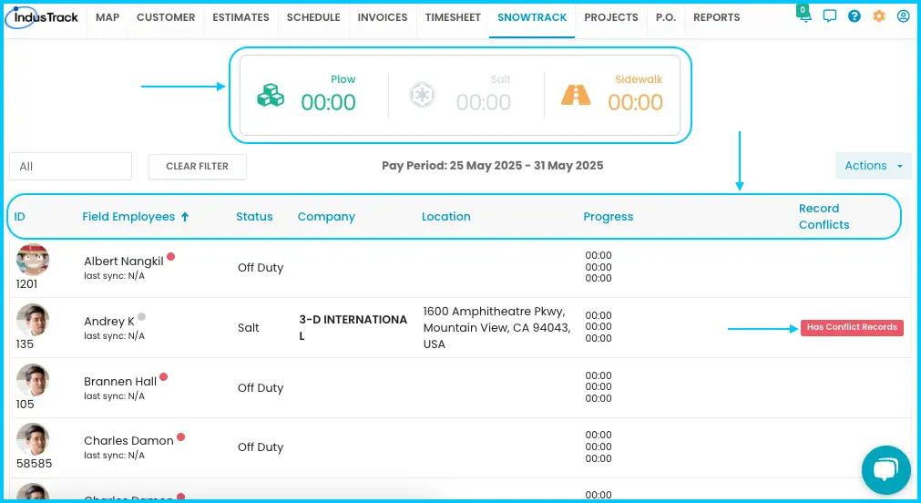921x503 pixels.
Task: Sort by the Record Conflicts column header
Action: tap(824, 216)
